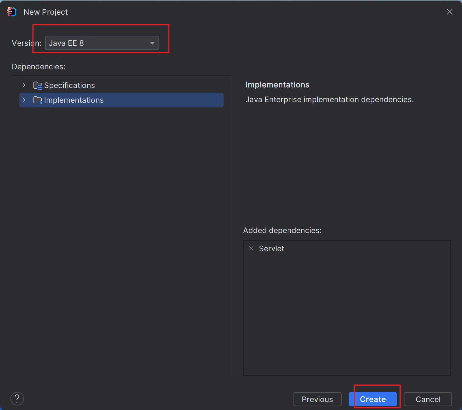Image resolution: width=462 pixels, height=410 pixels.
Task: Click the IntelliJ IDEA logo icon
Action: pyautogui.click(x=12, y=12)
